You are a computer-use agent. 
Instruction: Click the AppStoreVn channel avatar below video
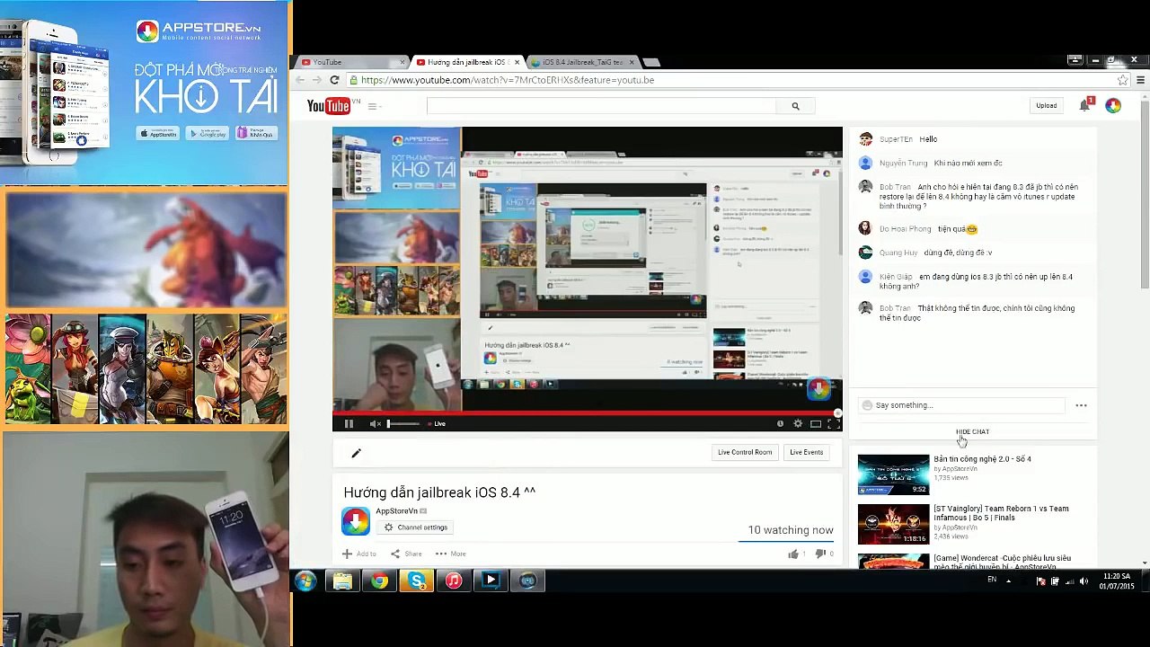(356, 521)
